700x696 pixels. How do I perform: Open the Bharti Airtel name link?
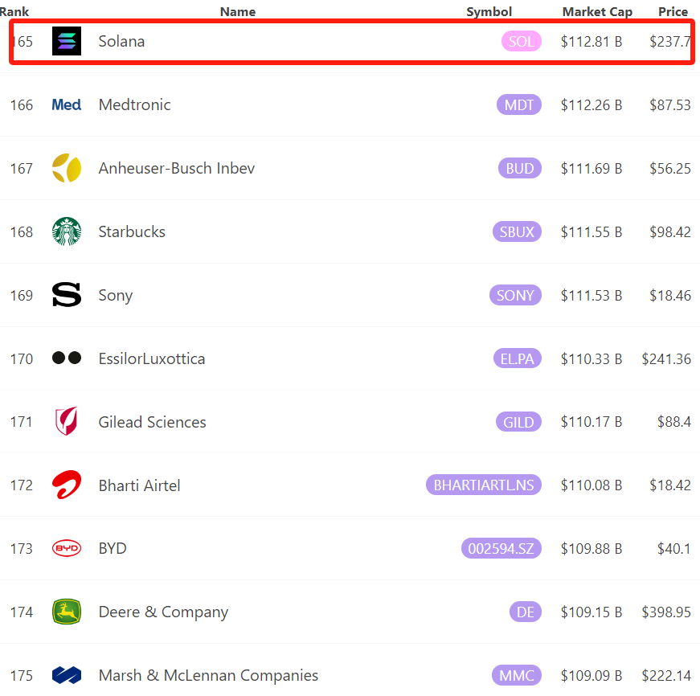139,485
